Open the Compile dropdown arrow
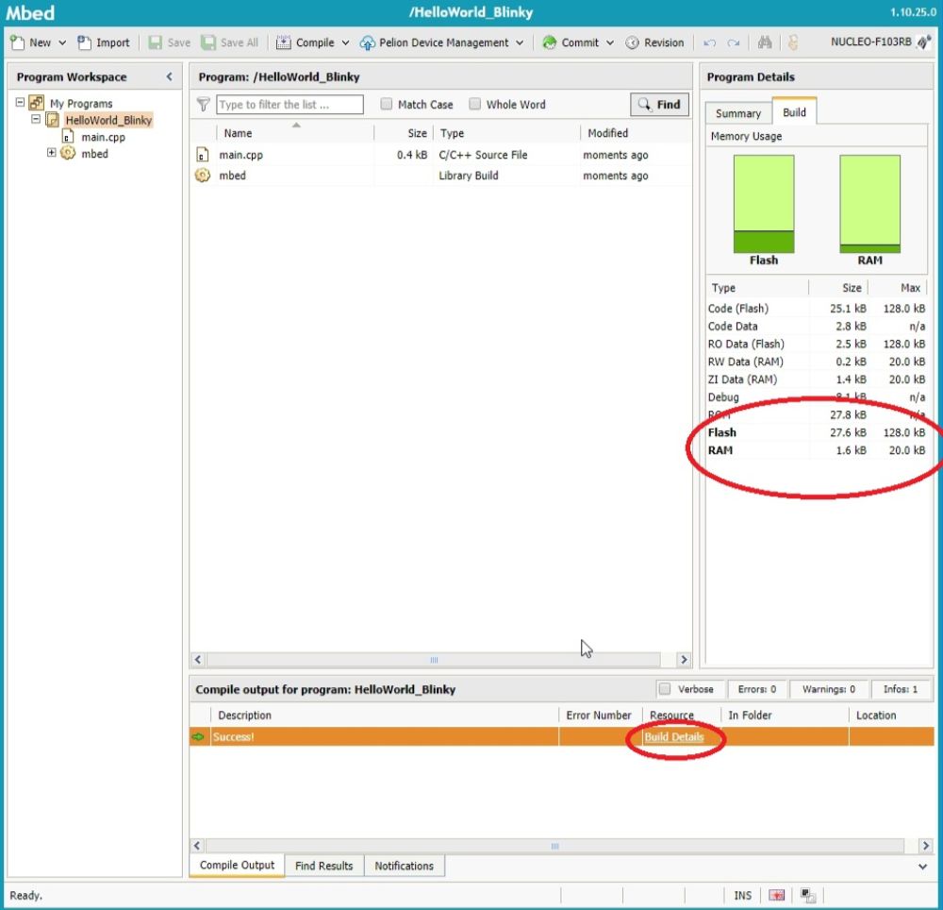Viewport: 943px width, 910px height. (345, 42)
